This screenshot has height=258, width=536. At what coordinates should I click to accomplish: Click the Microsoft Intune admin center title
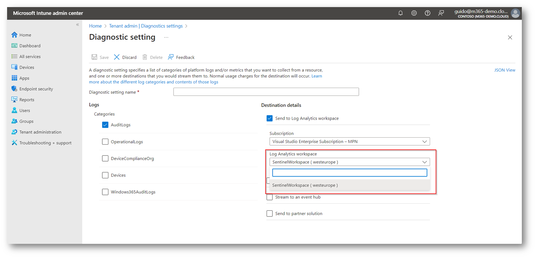[x=48, y=13]
